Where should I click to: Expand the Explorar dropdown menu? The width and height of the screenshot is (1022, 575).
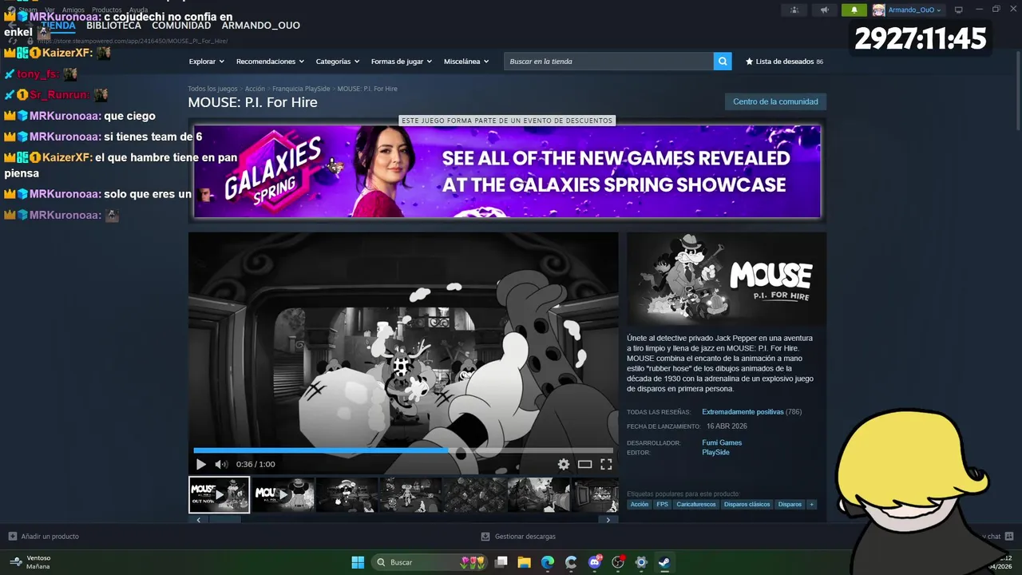point(206,61)
